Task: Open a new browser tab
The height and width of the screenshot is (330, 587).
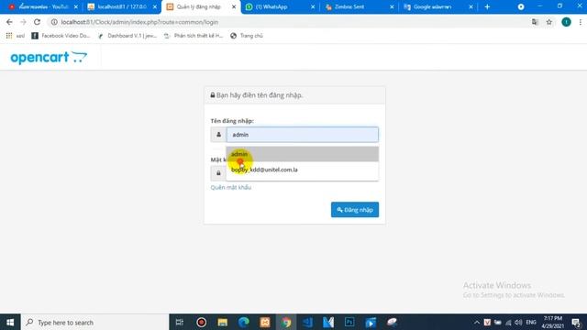Action: (x=487, y=6)
